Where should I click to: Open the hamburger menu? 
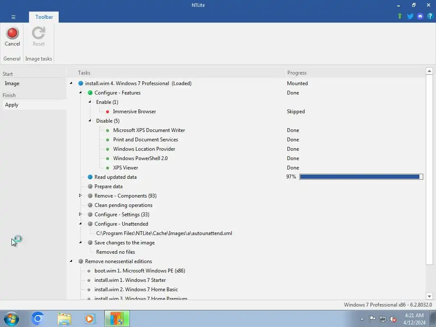(x=13, y=17)
